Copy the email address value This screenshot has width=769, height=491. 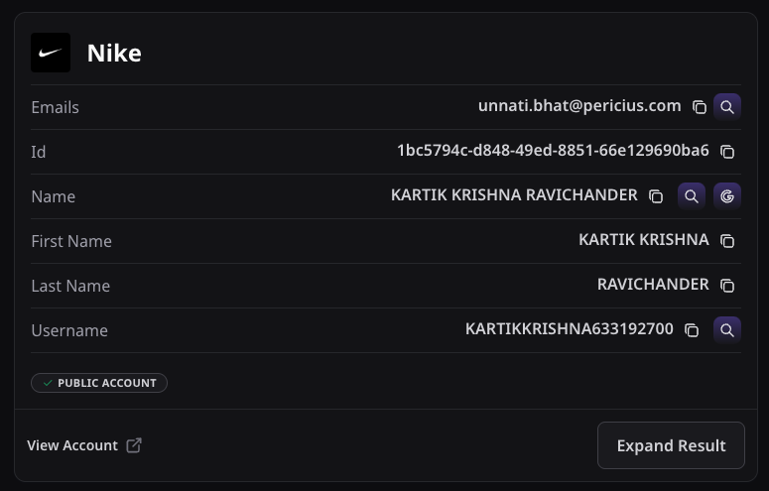coord(700,107)
